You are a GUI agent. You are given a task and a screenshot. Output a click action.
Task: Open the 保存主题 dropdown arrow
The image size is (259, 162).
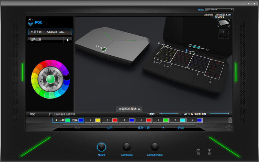163,128
